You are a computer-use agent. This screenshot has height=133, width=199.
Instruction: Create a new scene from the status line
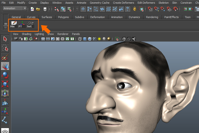click(x=32, y=9)
